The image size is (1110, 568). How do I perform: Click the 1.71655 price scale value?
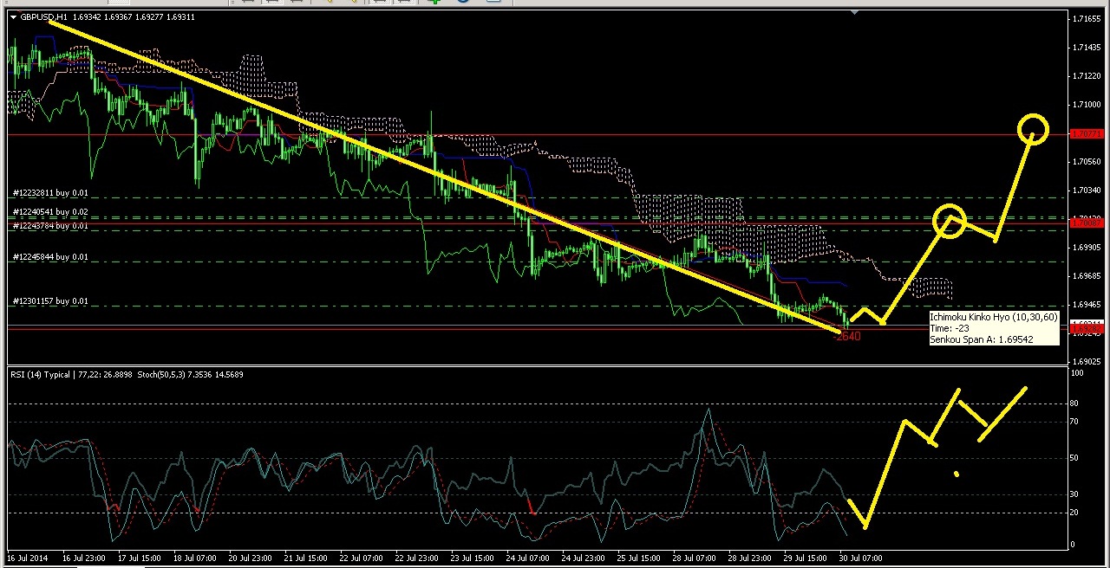[x=1087, y=18]
